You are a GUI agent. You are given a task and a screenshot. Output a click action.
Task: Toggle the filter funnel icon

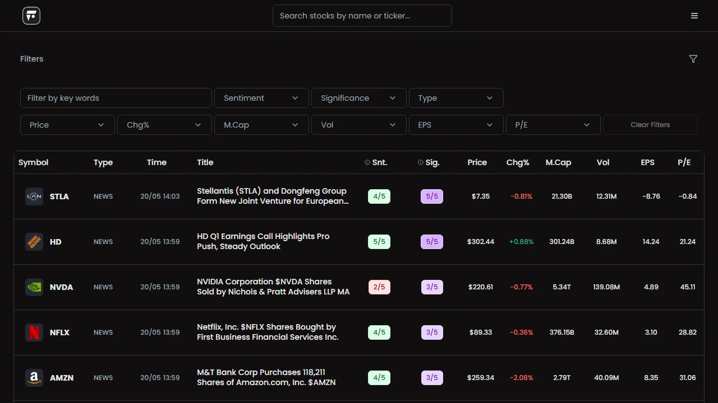[693, 59]
